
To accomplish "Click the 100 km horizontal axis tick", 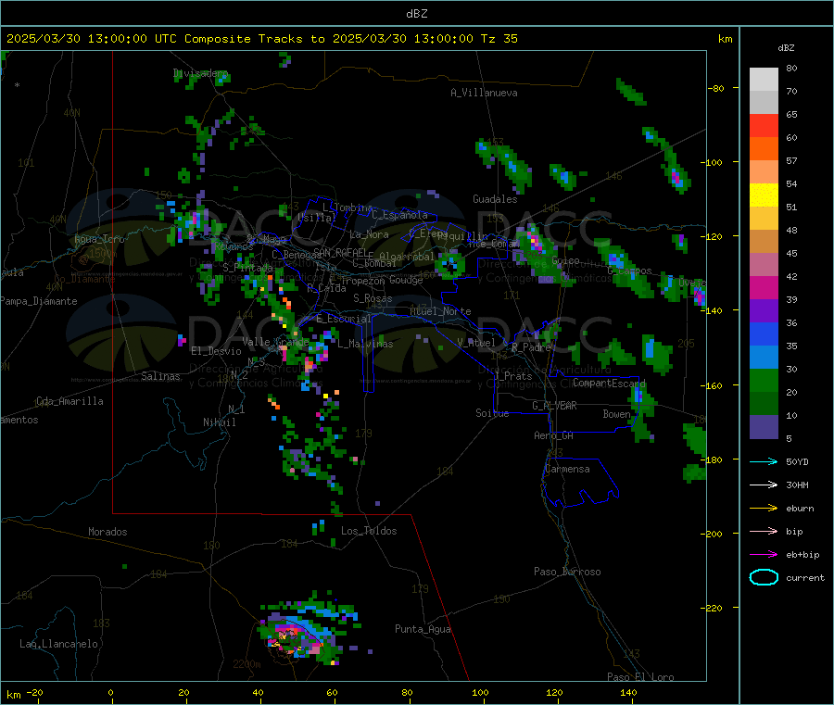I will coord(480,692).
